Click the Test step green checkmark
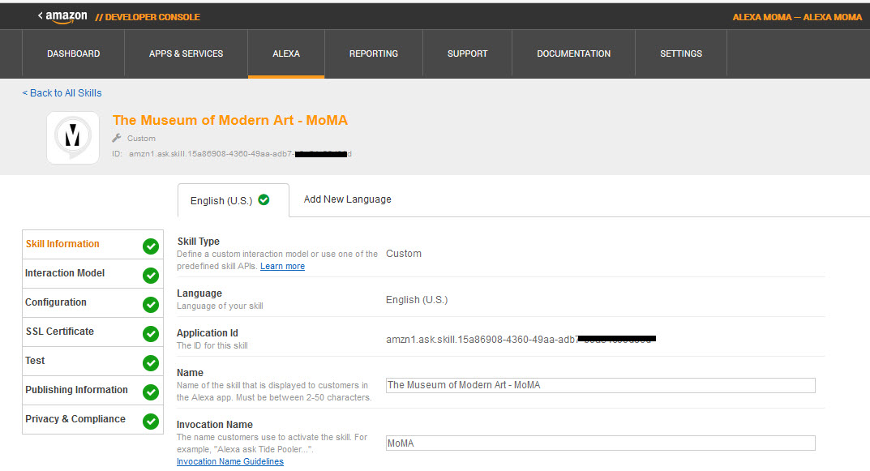This screenshot has height=471, width=870. (x=150, y=363)
